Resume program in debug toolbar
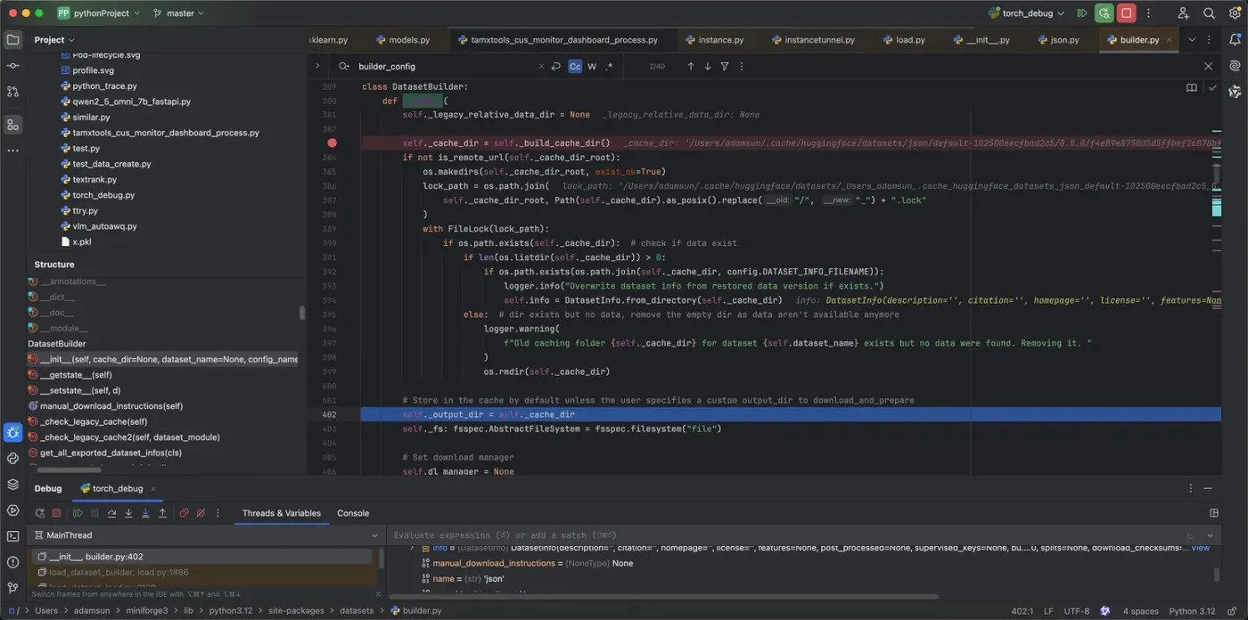 click(78, 513)
